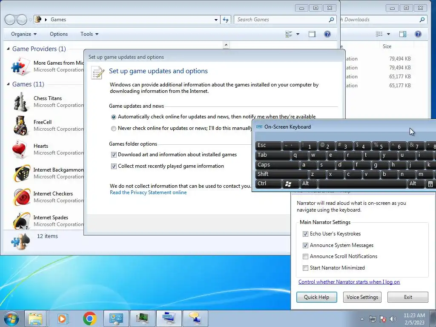The height and width of the screenshot is (327, 436).
Task: Open Internet Checkers icon
Action: 21,197
